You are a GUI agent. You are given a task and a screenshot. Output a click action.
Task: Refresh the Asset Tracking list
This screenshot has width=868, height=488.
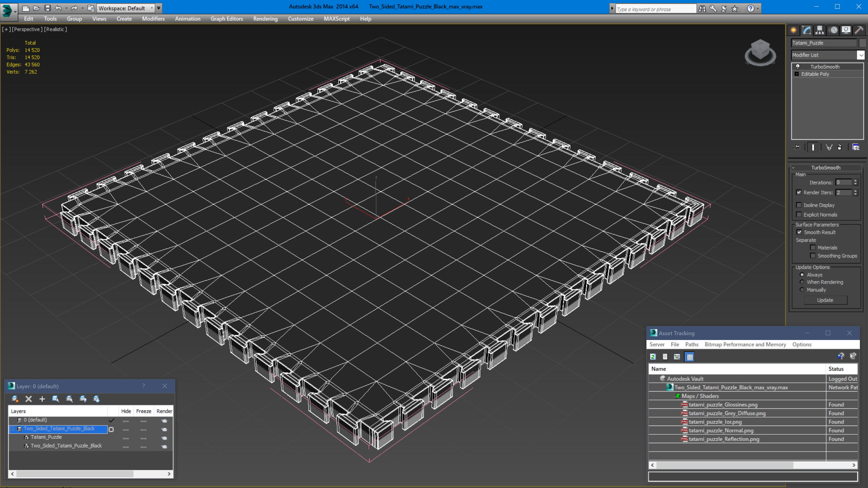[x=653, y=357]
